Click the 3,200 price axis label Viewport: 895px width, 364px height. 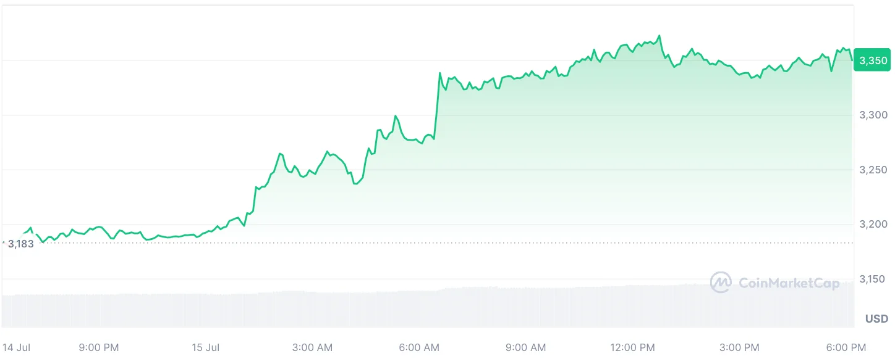pos(873,224)
